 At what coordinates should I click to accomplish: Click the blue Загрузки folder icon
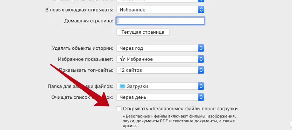[x=122, y=86]
